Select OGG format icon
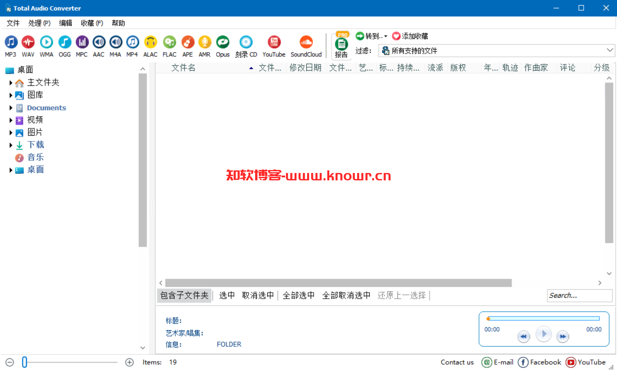617x372 pixels. [x=65, y=42]
